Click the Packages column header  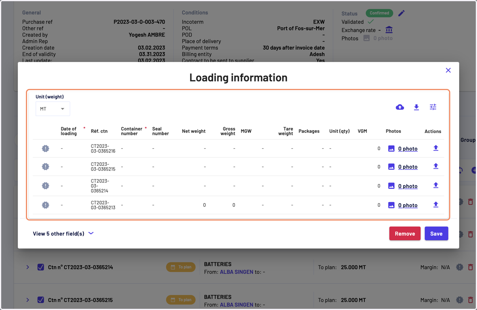309,131
